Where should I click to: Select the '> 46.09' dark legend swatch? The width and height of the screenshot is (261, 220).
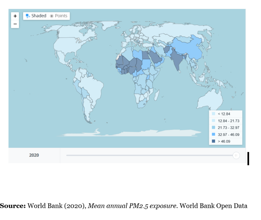coord(213,141)
